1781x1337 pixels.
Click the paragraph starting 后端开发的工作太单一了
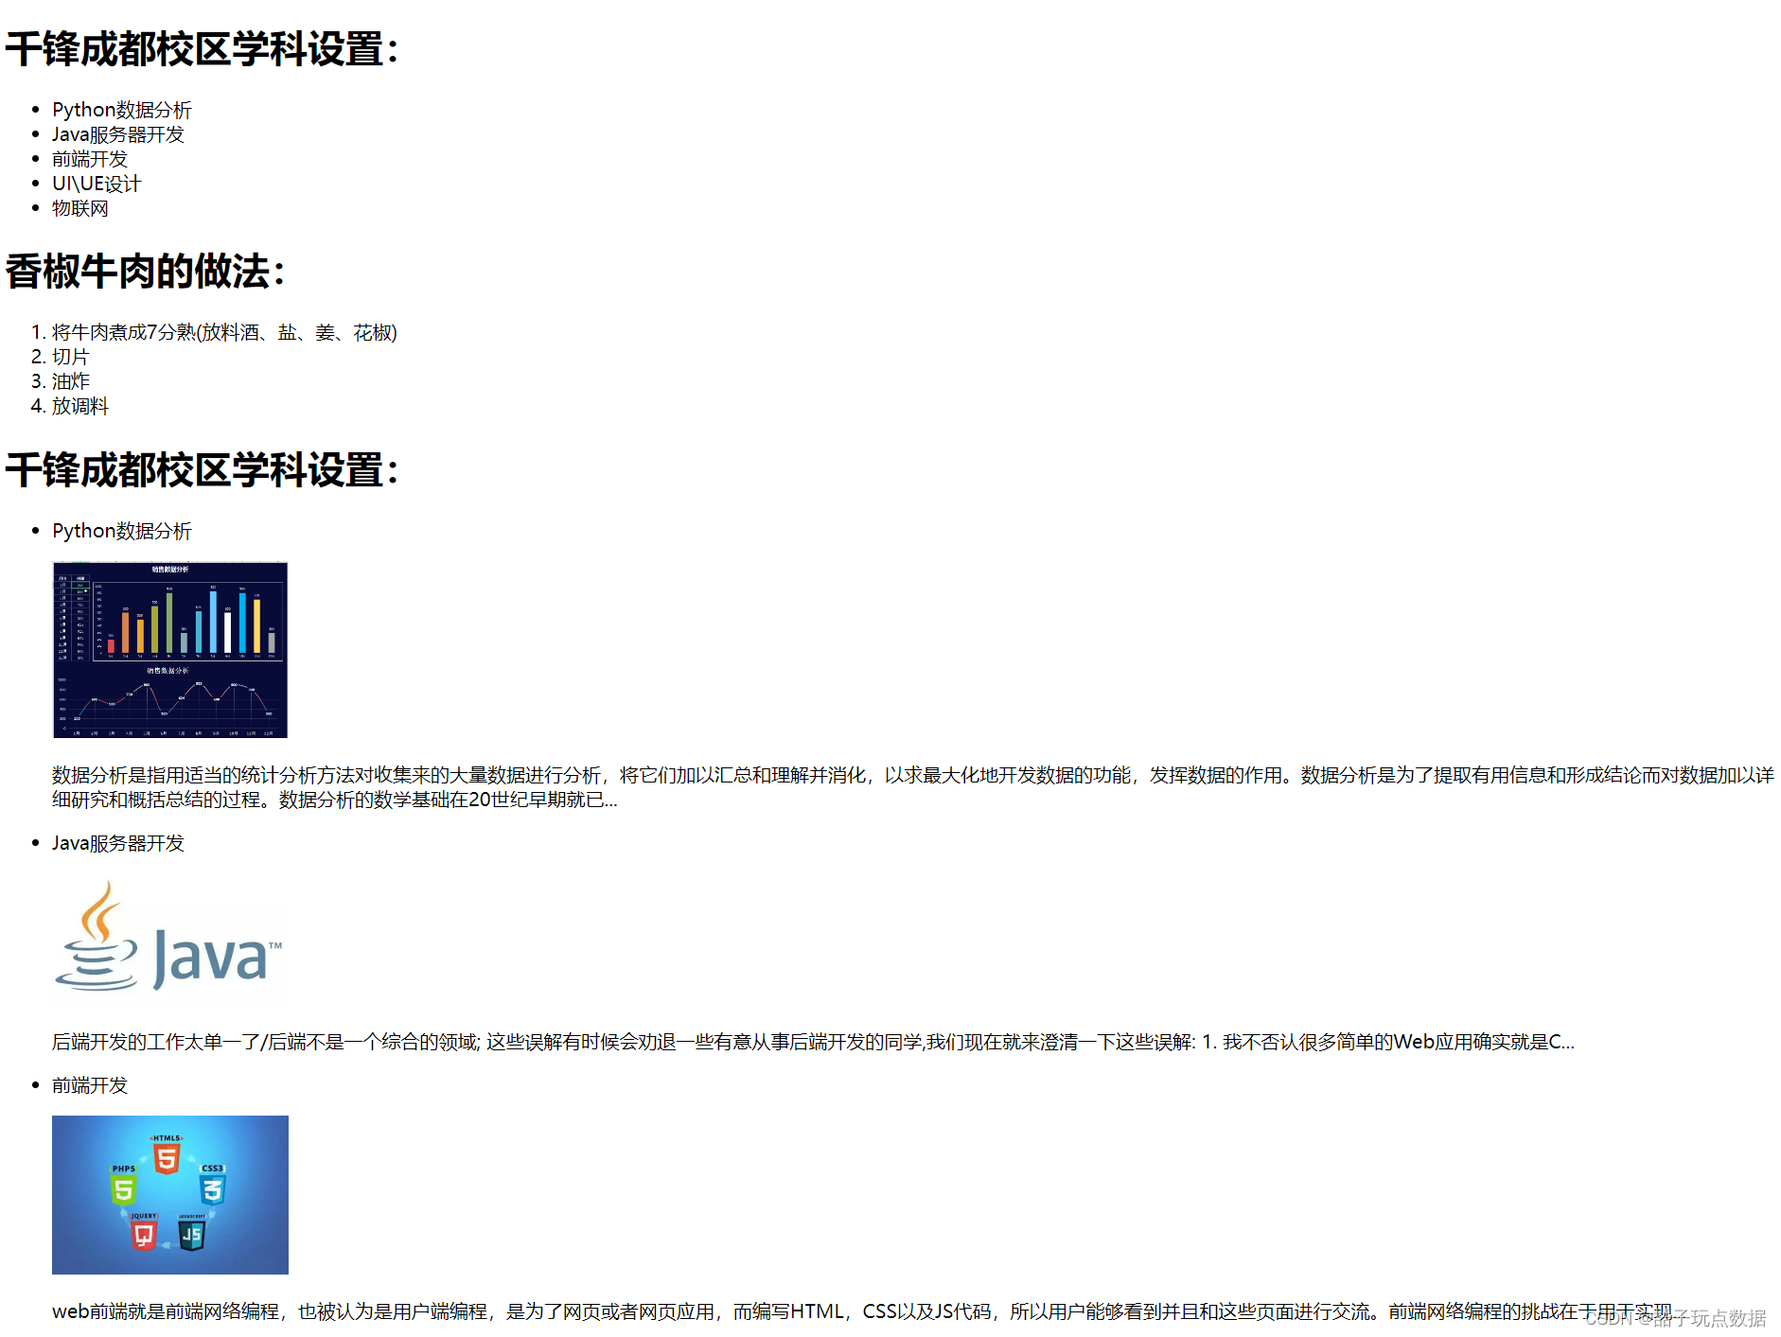tap(813, 1042)
